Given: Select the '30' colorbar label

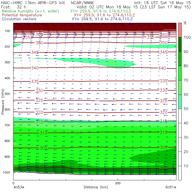Looking at the screenshot, I should pyautogui.click(x=186, y=138).
